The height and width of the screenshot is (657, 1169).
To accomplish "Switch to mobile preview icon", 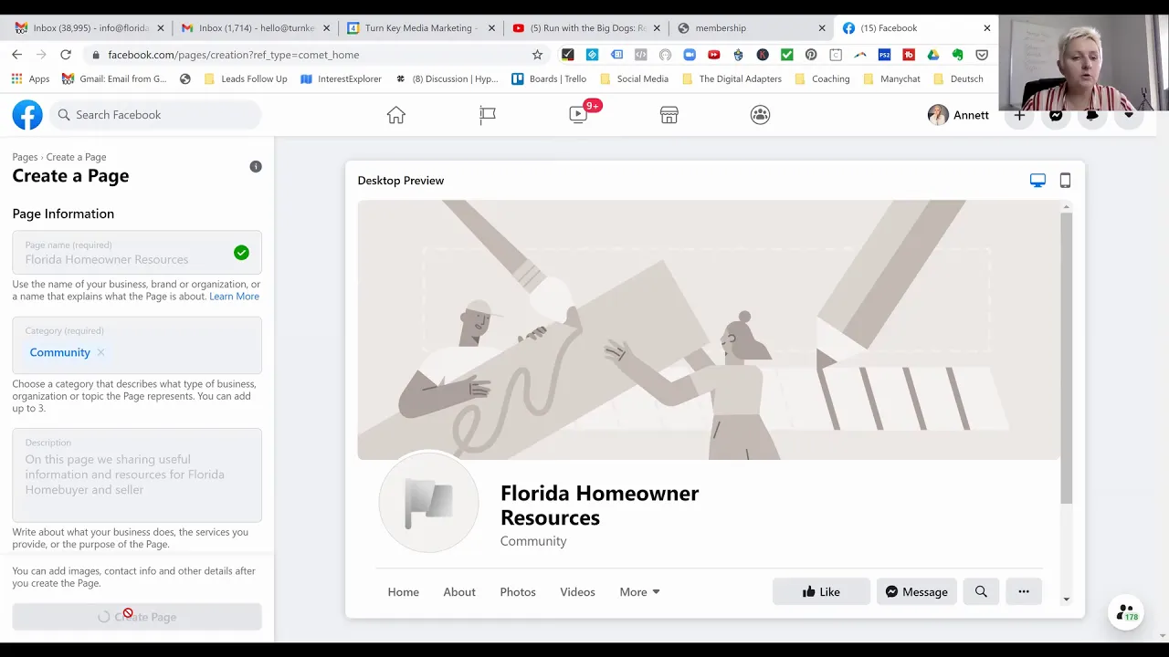I will coord(1065,181).
